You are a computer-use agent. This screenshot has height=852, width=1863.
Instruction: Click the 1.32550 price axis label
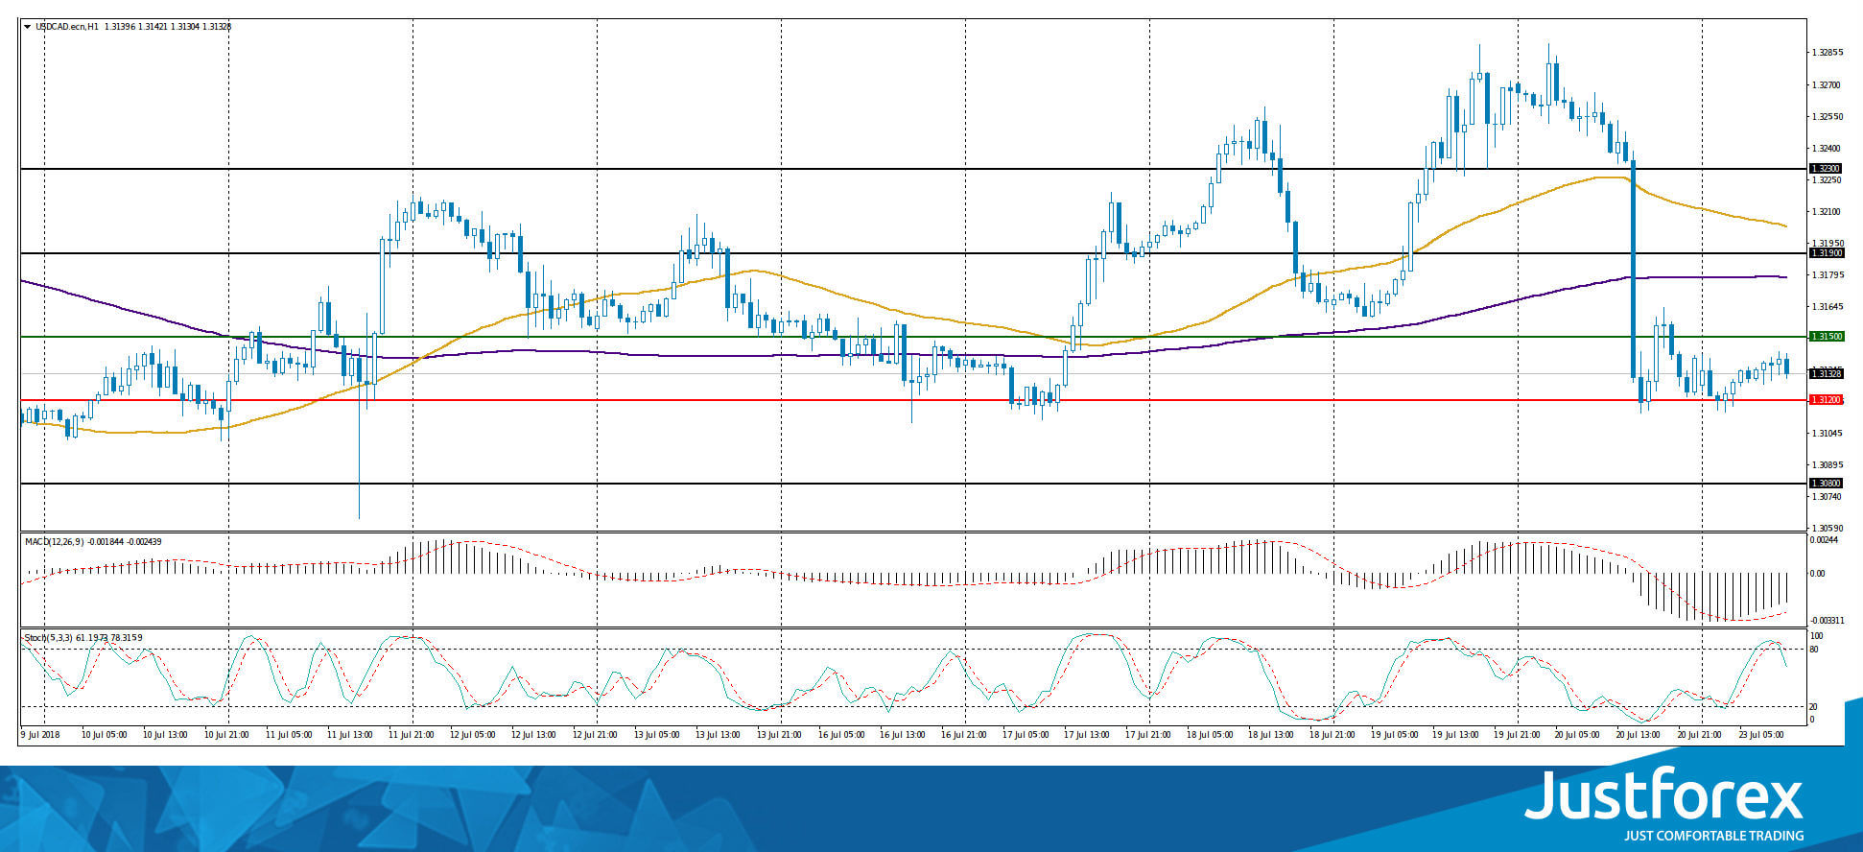1828,117
